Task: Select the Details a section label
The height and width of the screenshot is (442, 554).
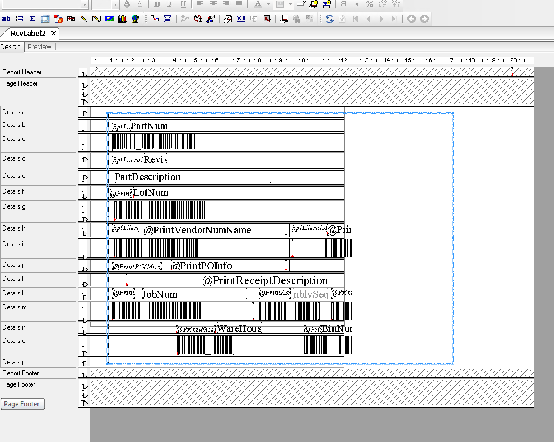Action: tap(14, 112)
